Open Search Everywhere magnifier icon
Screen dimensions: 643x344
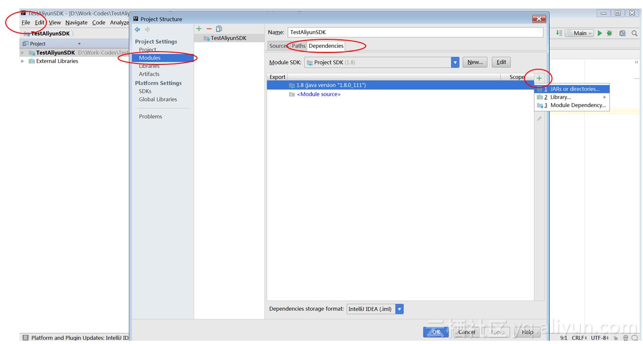[x=634, y=33]
